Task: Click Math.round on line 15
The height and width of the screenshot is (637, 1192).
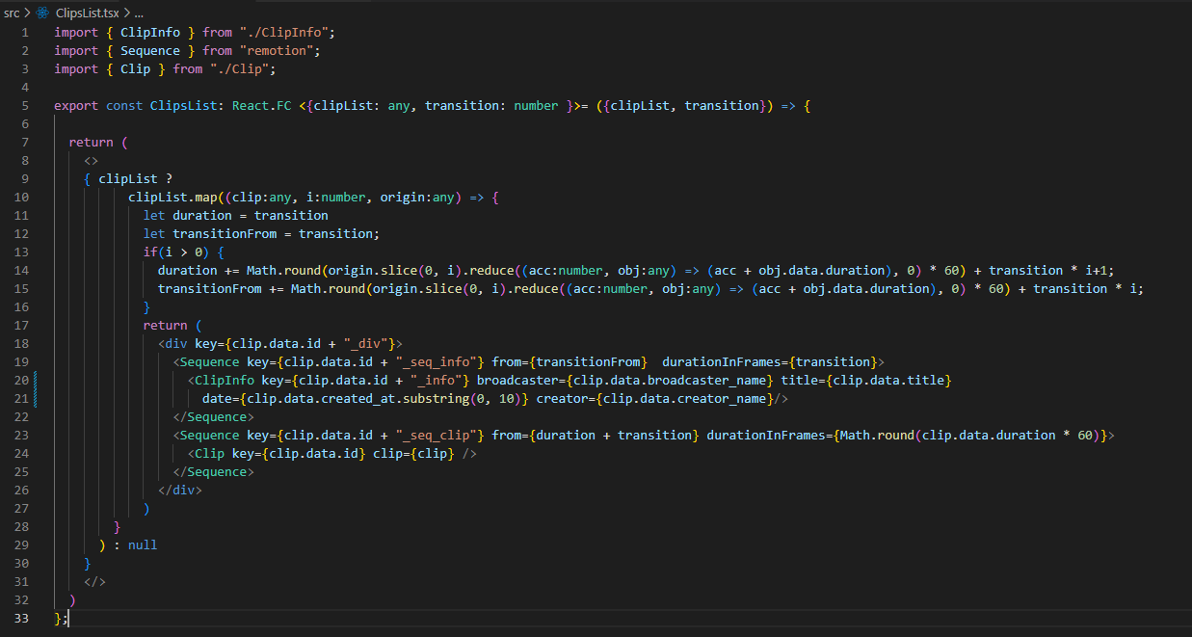Action: [328, 288]
